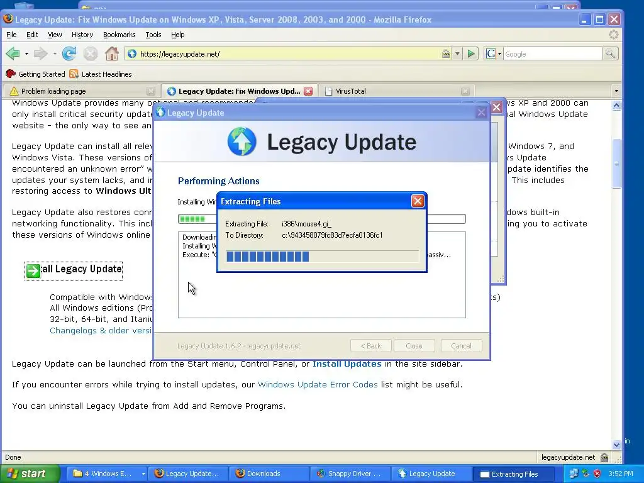Viewport: 644px width, 483px height.
Task: Click page scrollbar down arrow
Action: coord(616,445)
